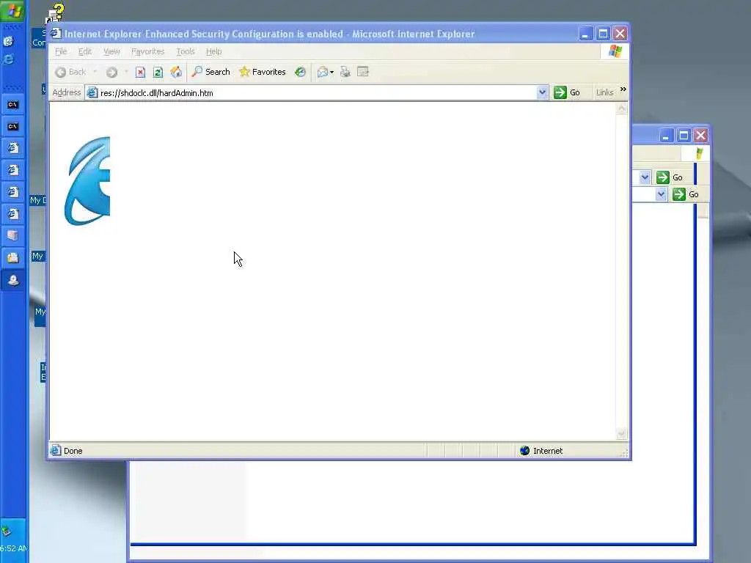Image resolution: width=751 pixels, height=563 pixels.
Task: Click the folder-printer taskbar button
Action: pos(13,258)
